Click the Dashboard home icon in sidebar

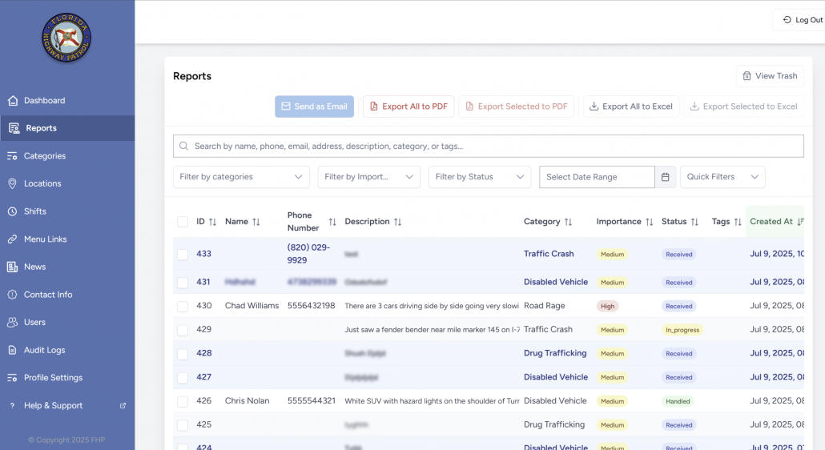tap(13, 101)
